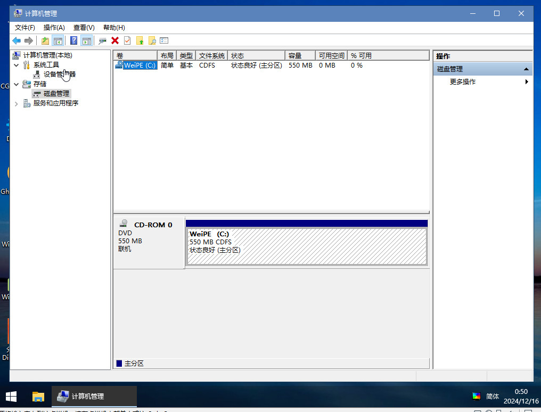Image resolution: width=541 pixels, height=412 pixels.
Task: Collapse the 存储 tree node
Action: click(x=16, y=84)
